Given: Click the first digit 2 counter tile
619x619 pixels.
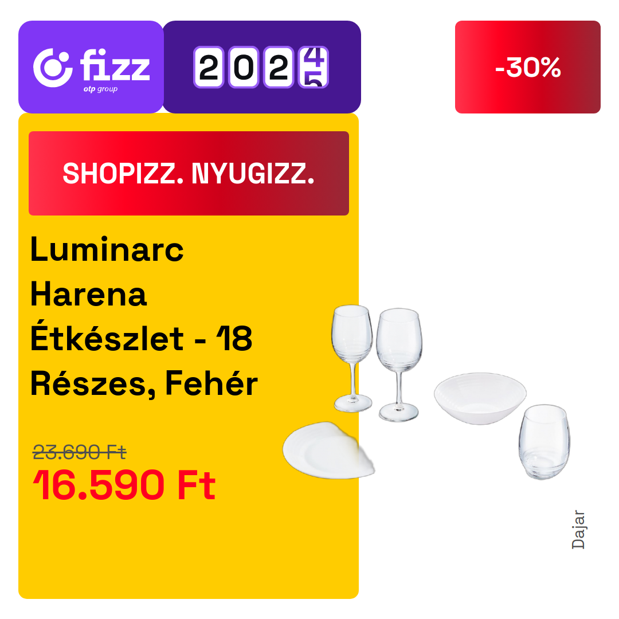Looking at the screenshot, I should (x=209, y=67).
